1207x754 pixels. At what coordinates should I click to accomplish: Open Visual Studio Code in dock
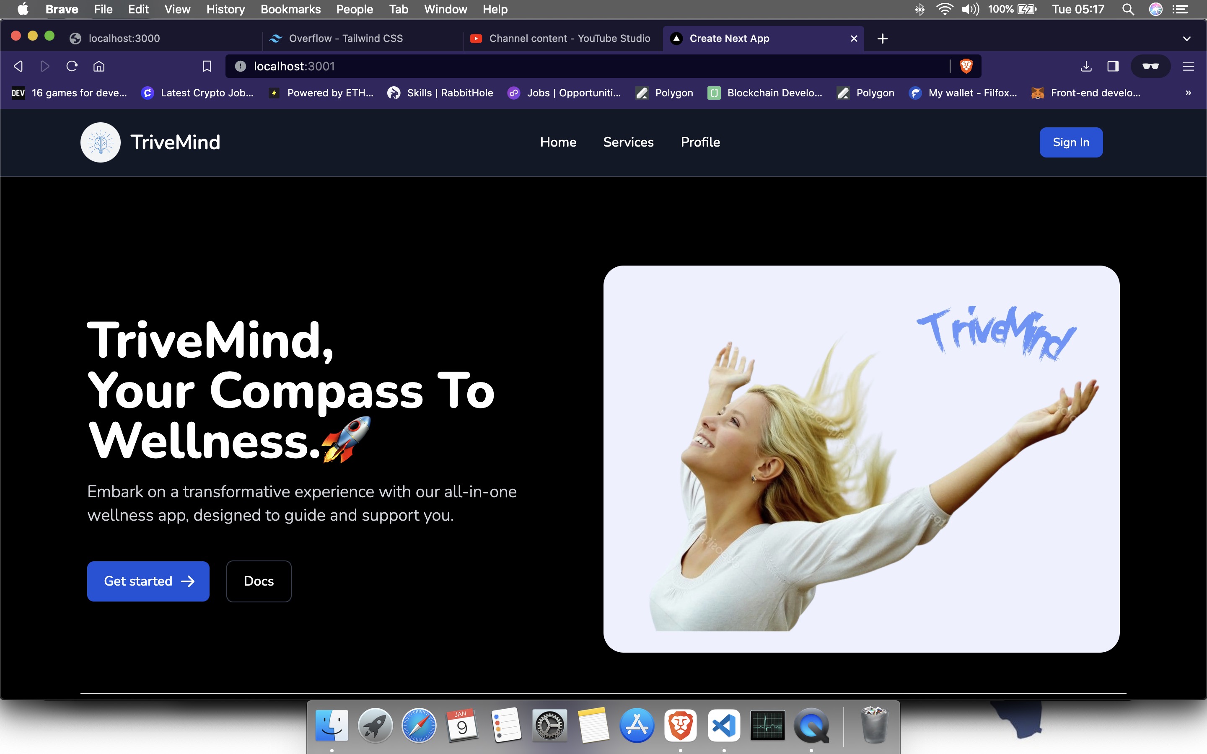[724, 726]
